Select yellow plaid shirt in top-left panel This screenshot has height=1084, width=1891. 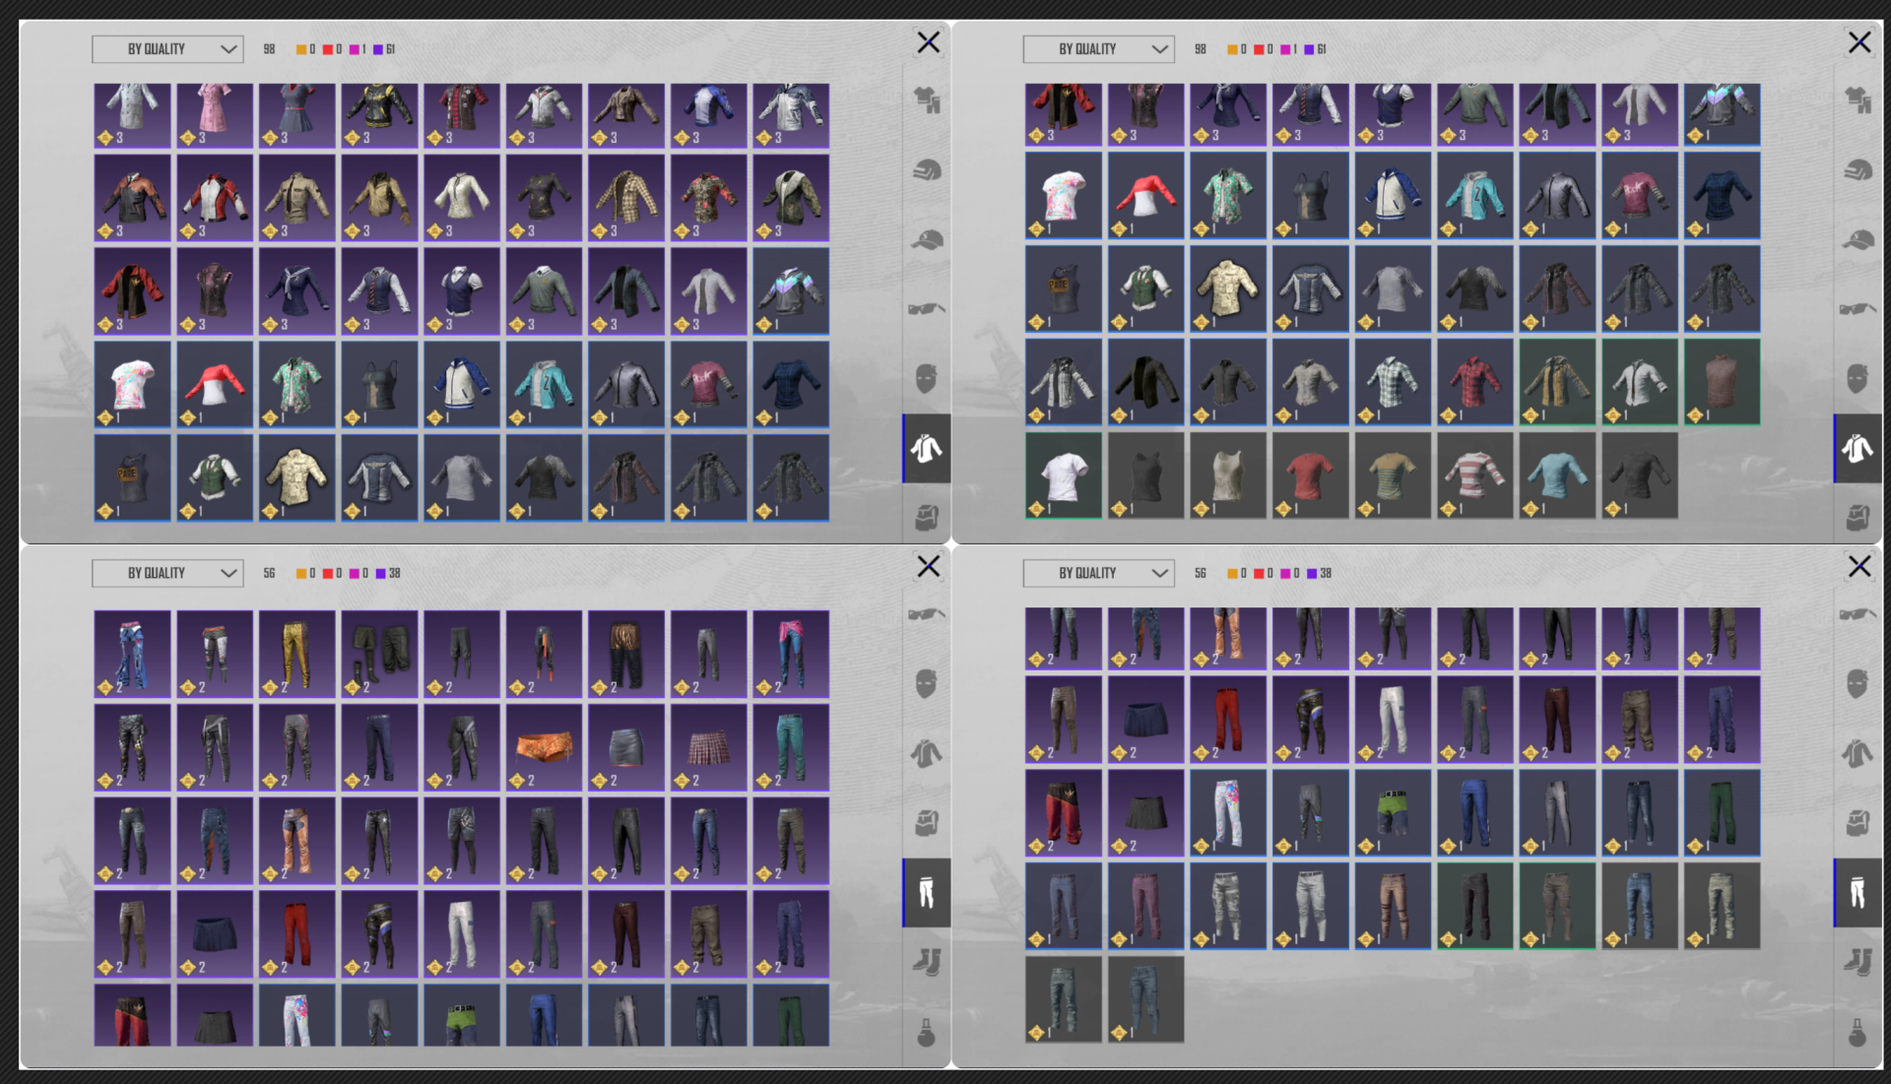click(626, 198)
